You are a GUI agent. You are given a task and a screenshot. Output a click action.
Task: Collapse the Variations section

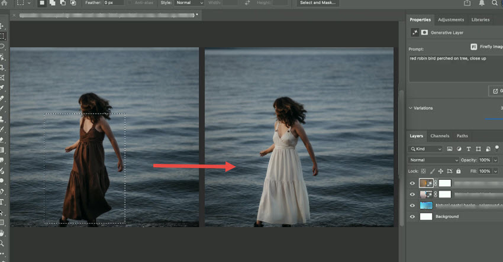click(410, 108)
